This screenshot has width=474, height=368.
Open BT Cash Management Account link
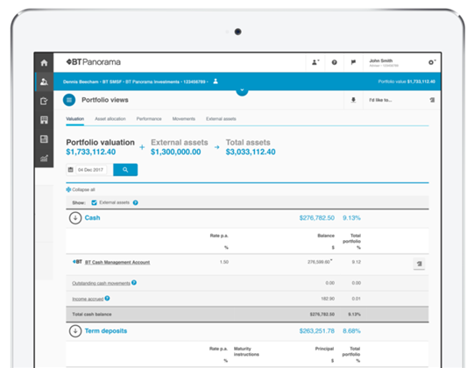pos(117,262)
